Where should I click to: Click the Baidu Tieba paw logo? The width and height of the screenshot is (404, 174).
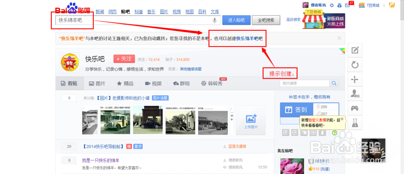(73, 8)
